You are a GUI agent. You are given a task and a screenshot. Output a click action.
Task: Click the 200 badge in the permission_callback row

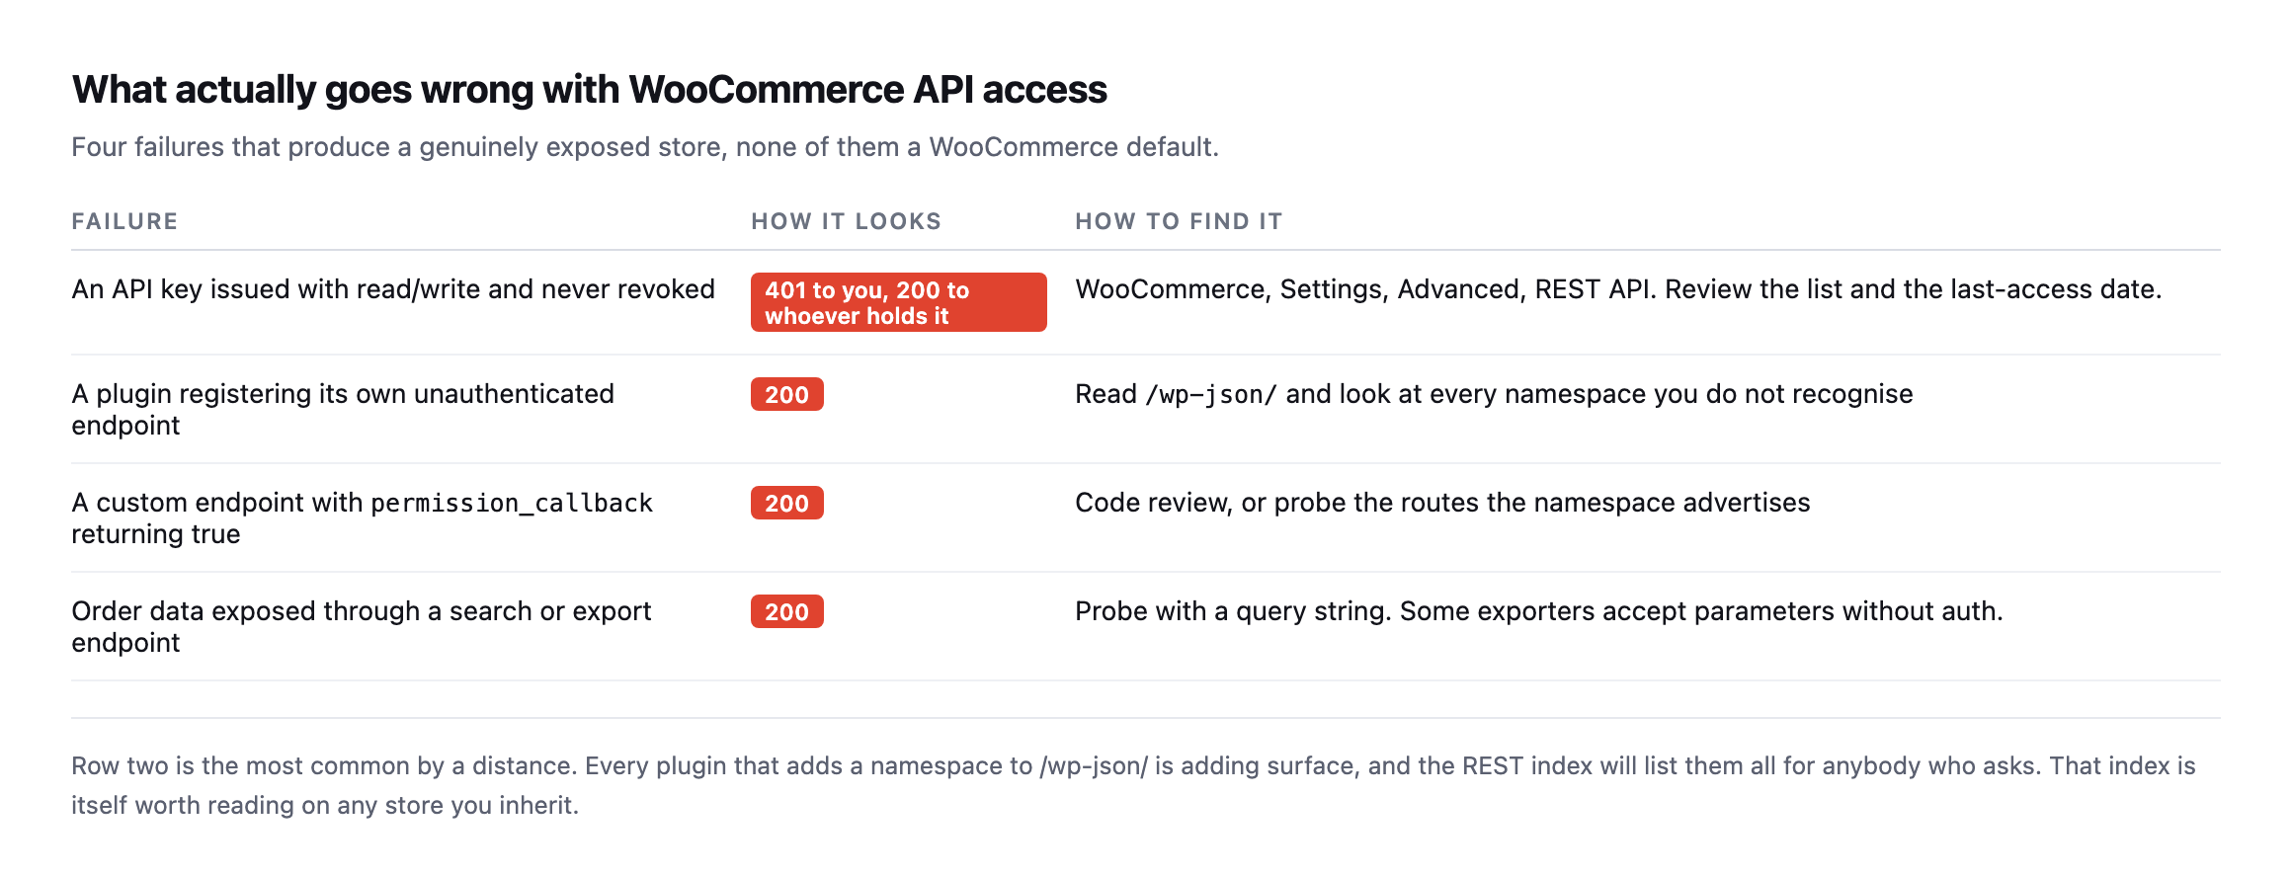(786, 503)
